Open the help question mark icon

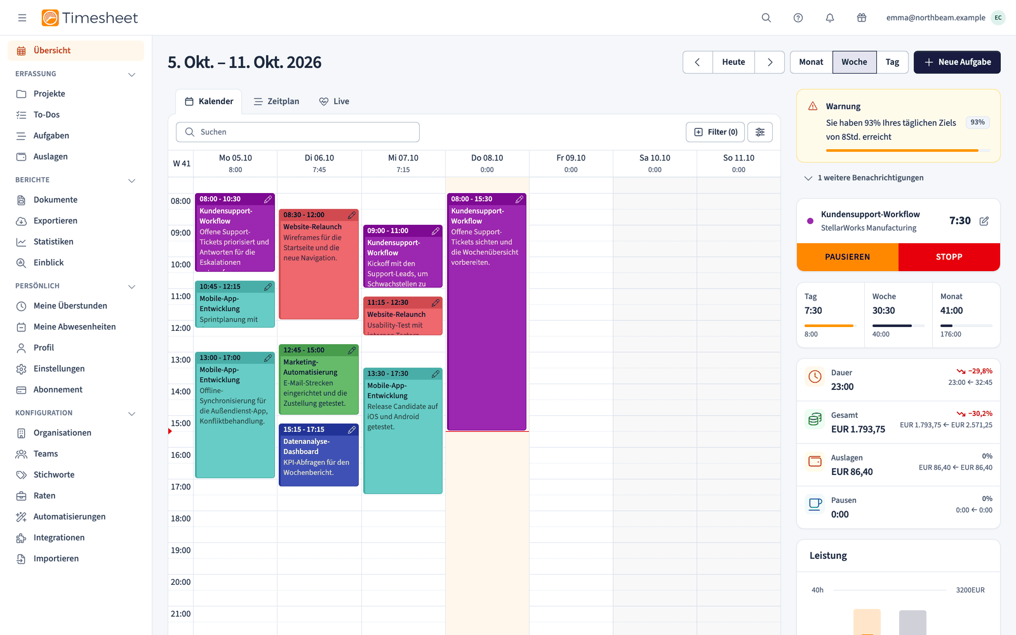[x=798, y=18]
